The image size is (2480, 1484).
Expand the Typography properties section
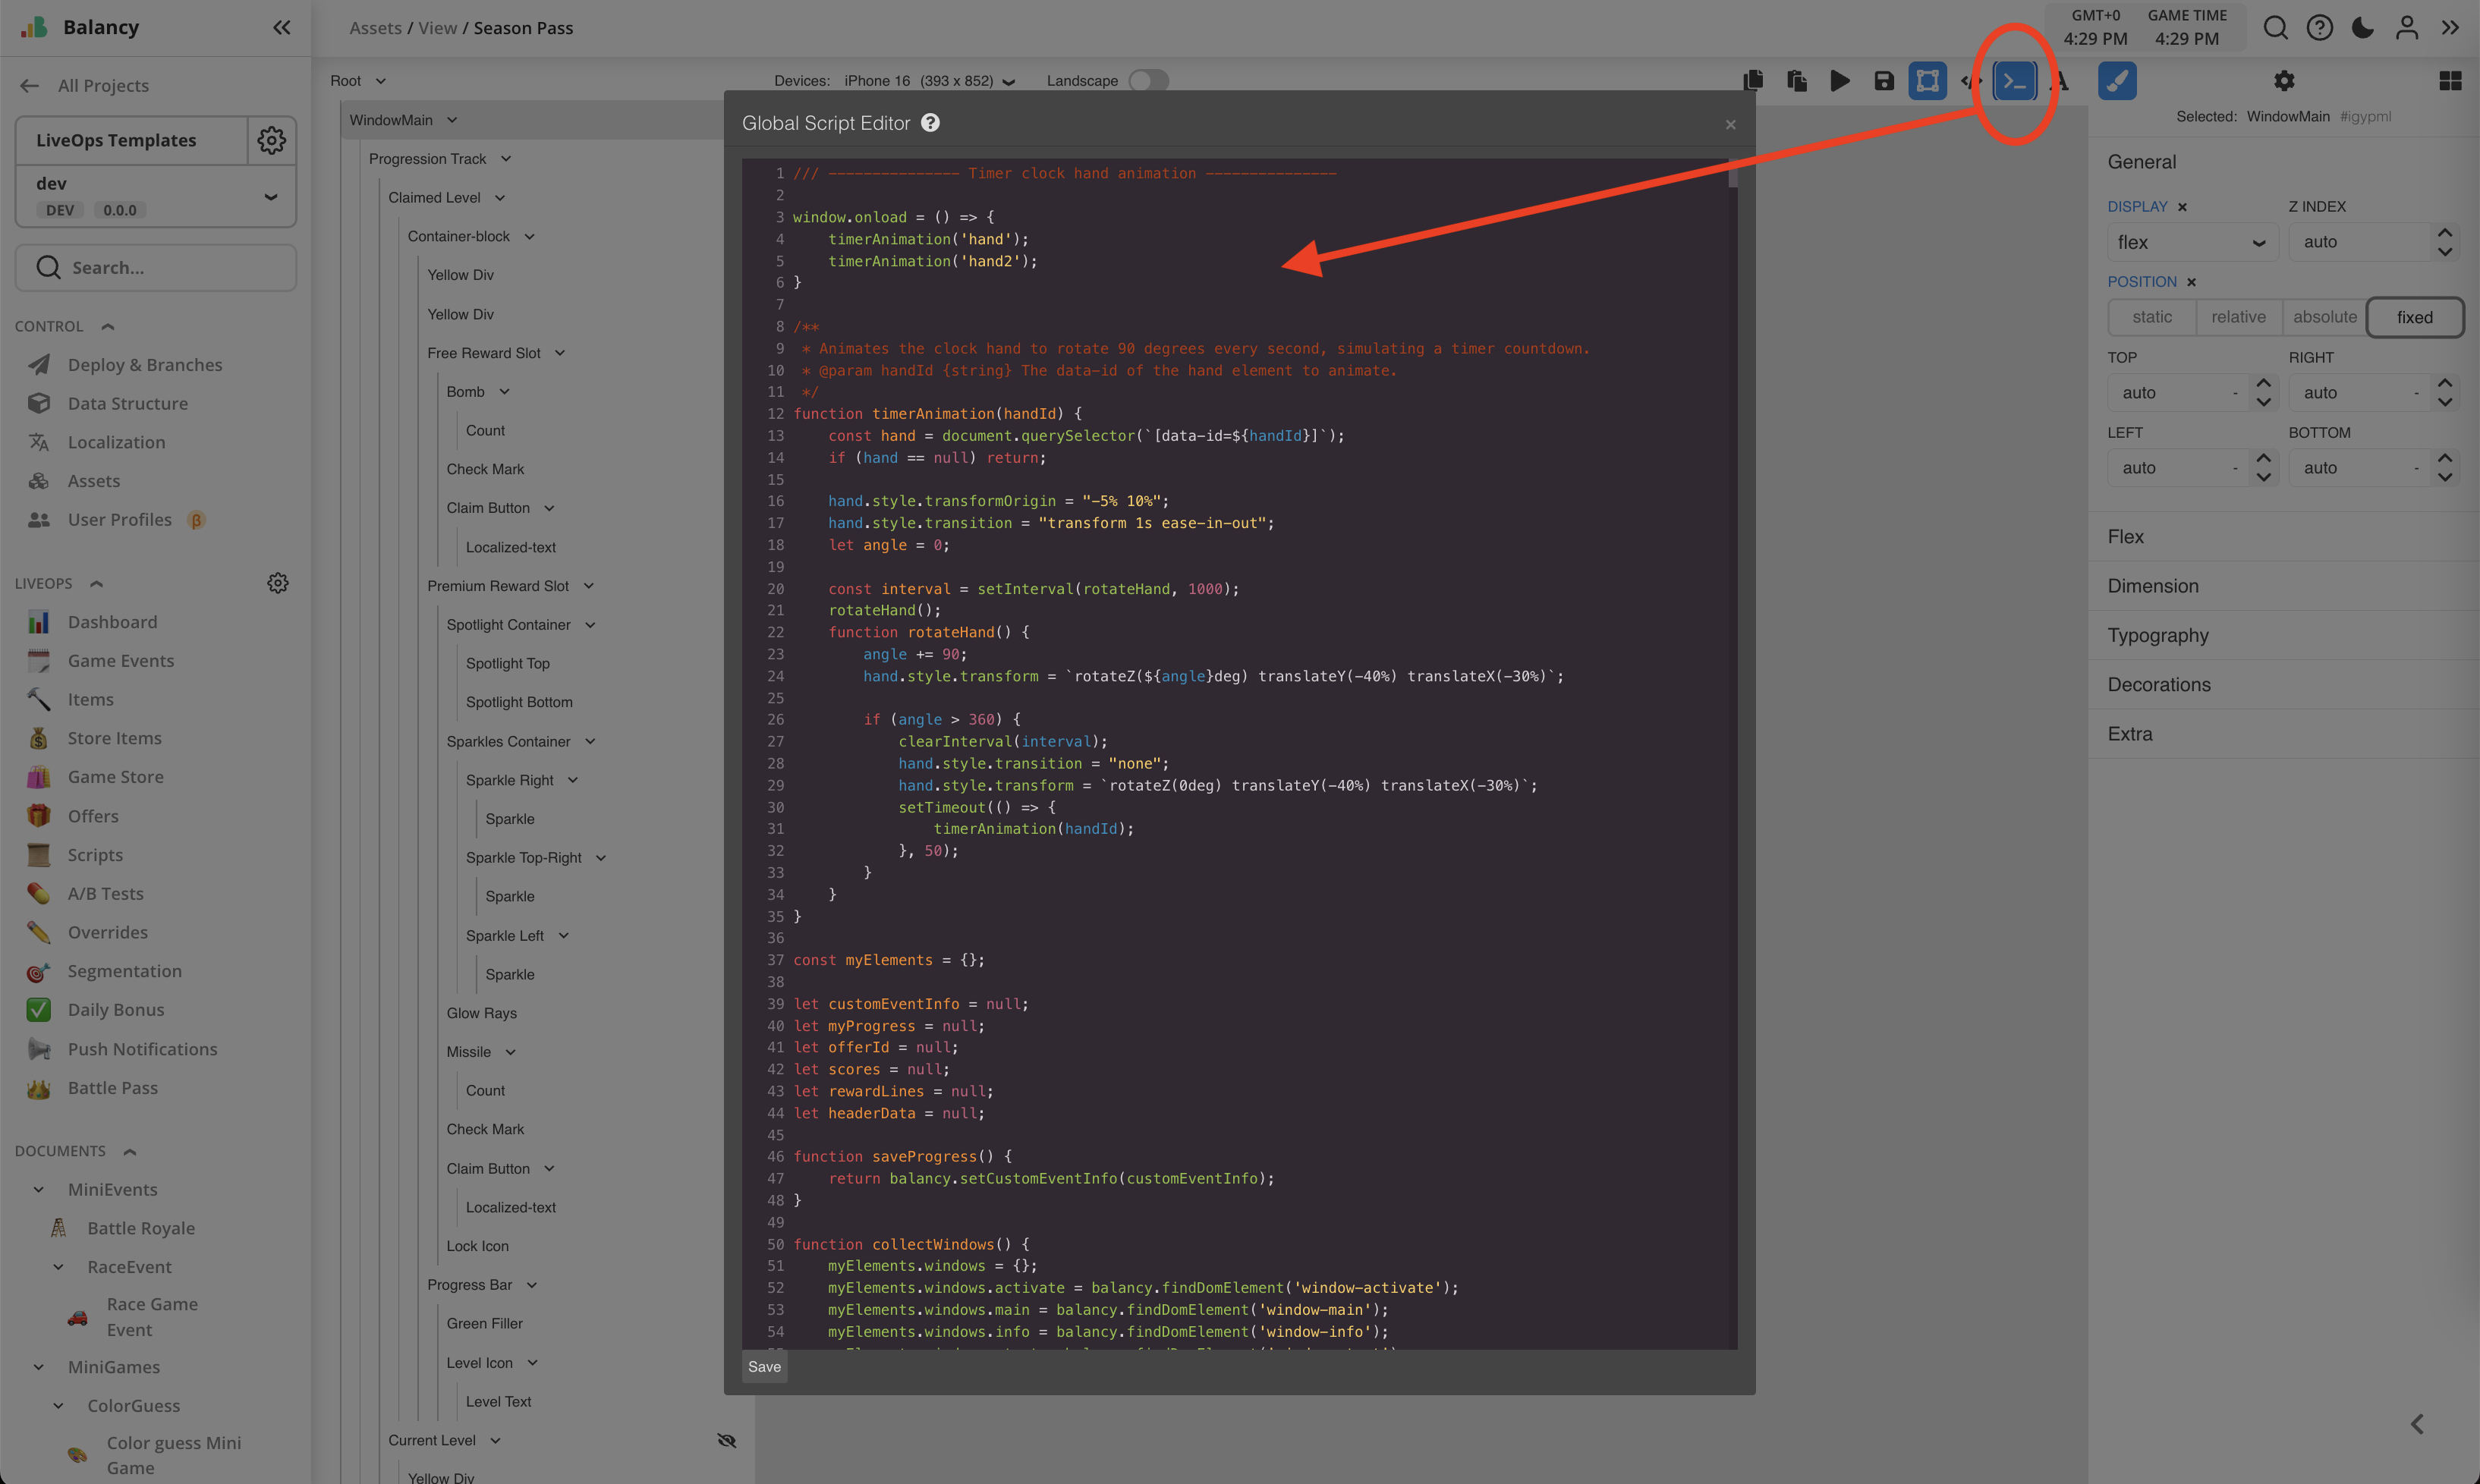(x=2158, y=635)
